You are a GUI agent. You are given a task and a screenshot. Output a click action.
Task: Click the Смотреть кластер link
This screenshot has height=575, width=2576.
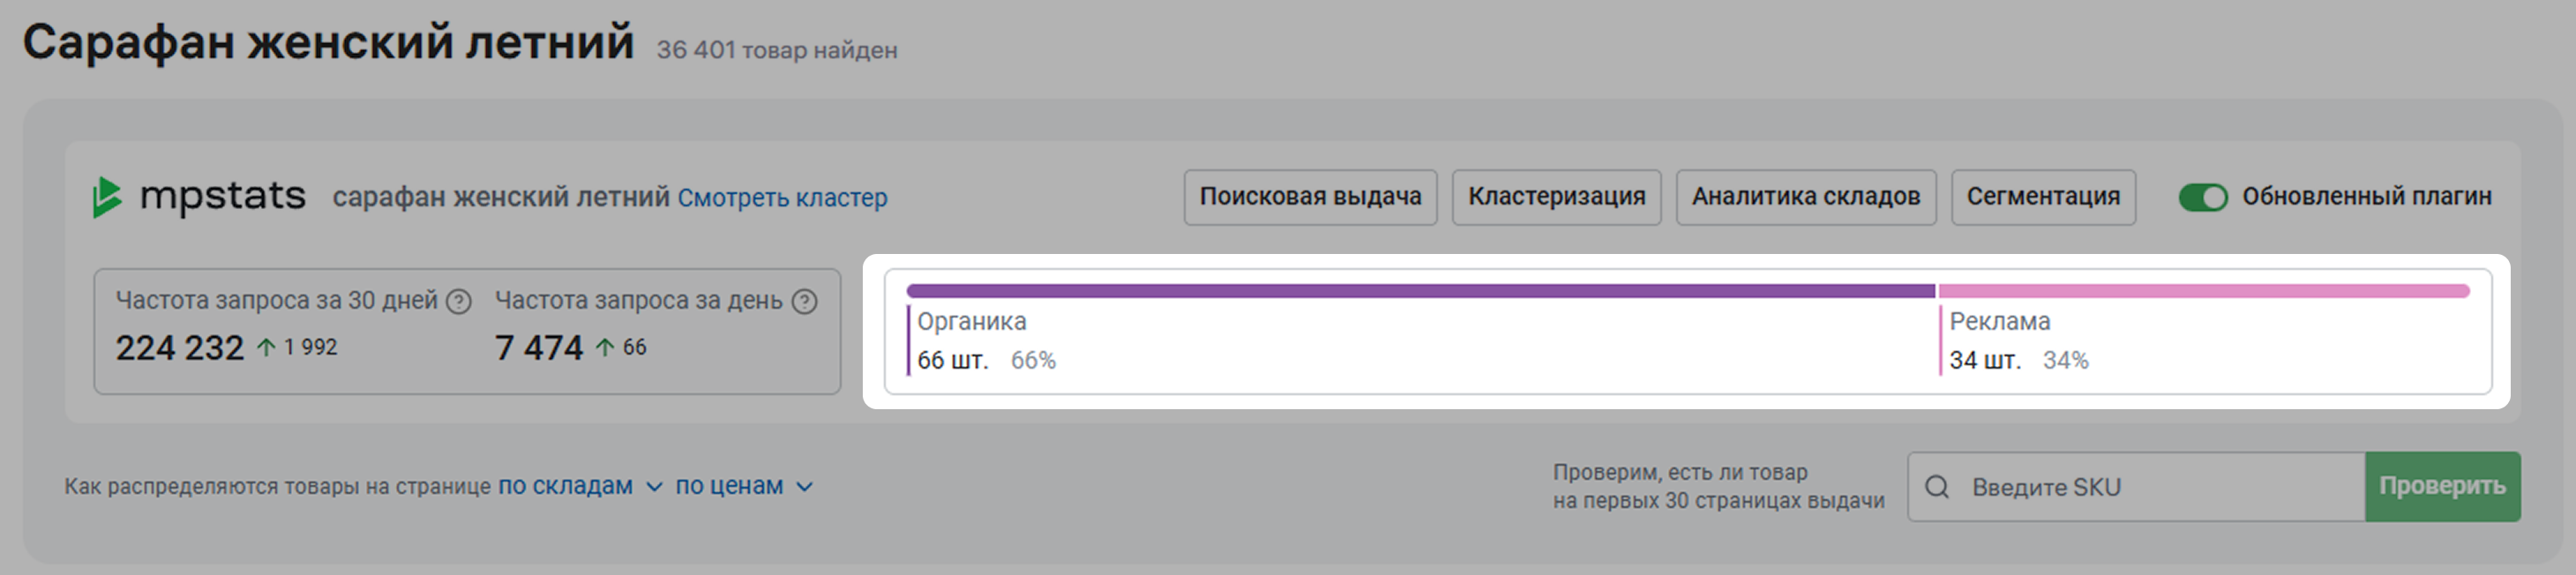coord(782,198)
